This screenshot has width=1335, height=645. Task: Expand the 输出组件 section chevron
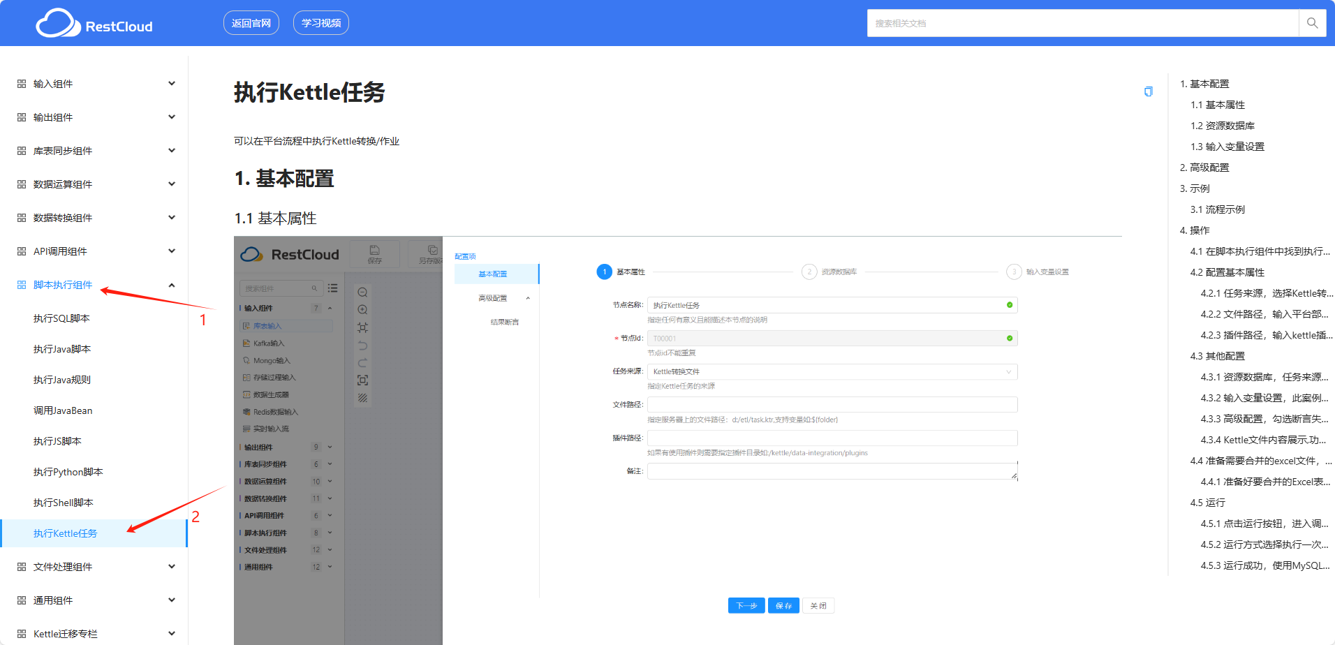click(172, 117)
